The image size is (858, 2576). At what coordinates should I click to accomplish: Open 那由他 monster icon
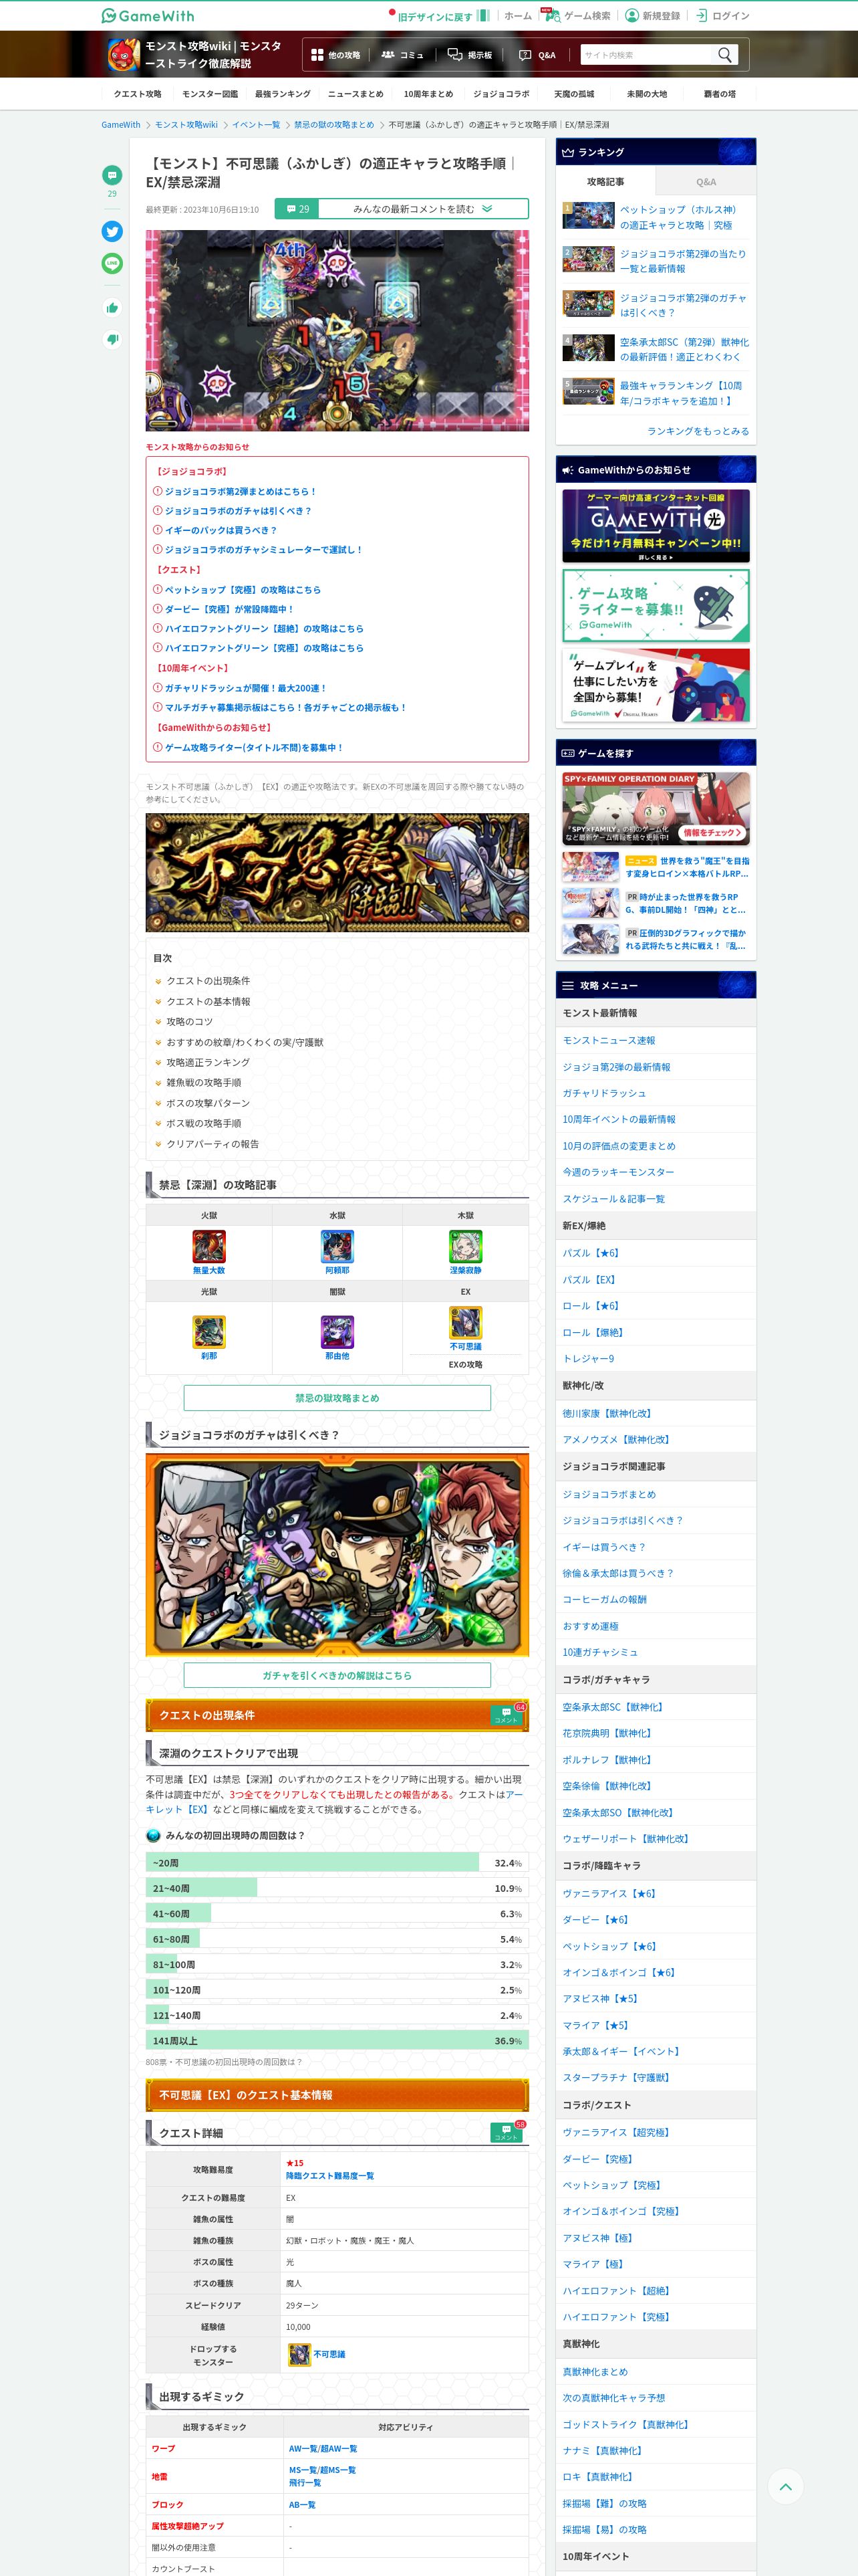[x=337, y=1331]
